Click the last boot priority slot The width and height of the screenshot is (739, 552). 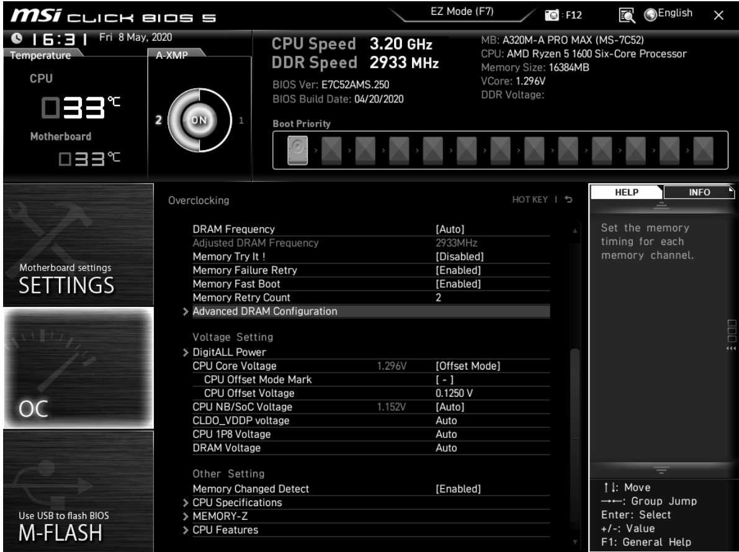tap(703, 150)
